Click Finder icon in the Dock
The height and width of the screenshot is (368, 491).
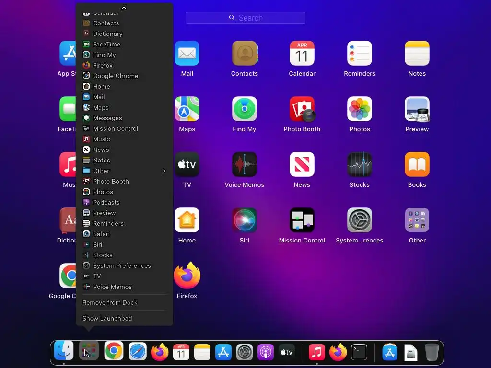click(x=64, y=350)
